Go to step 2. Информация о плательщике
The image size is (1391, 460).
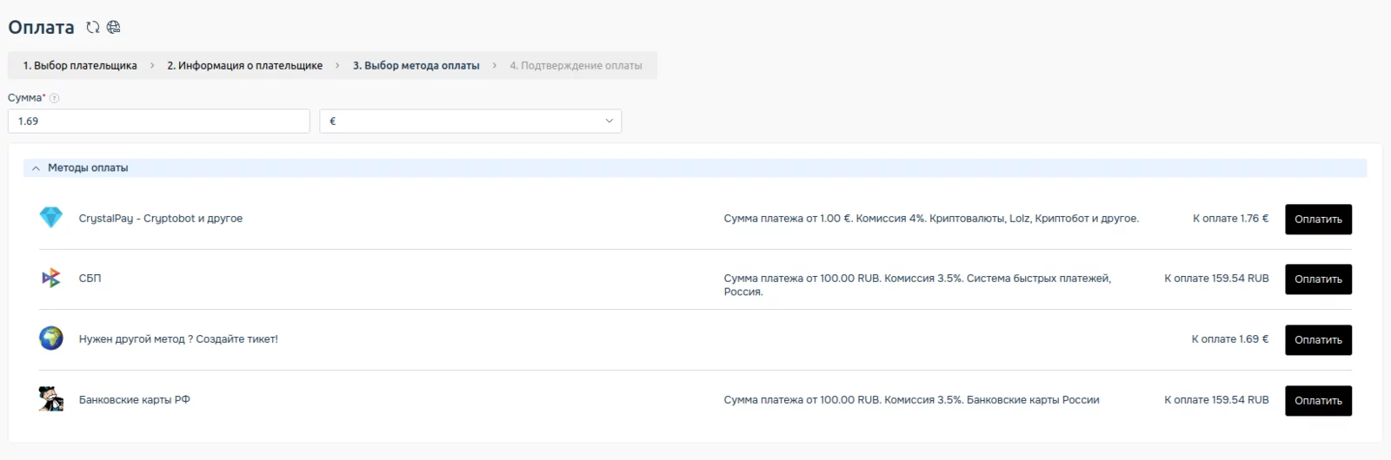coord(244,66)
